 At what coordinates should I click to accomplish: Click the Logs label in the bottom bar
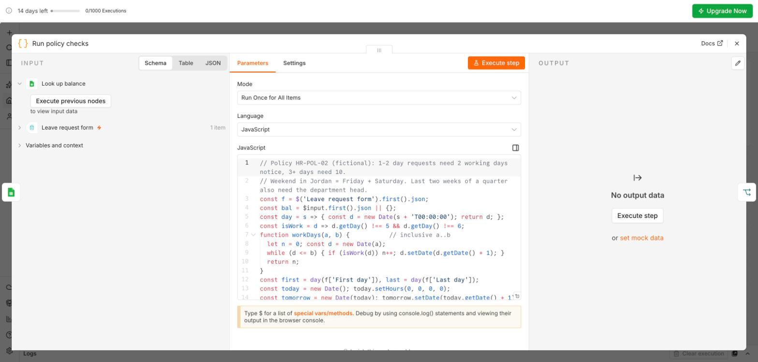click(x=30, y=354)
